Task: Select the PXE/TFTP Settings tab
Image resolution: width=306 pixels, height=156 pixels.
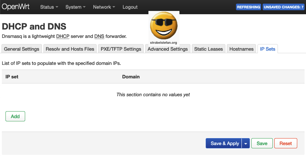Action: pyautogui.click(x=121, y=49)
